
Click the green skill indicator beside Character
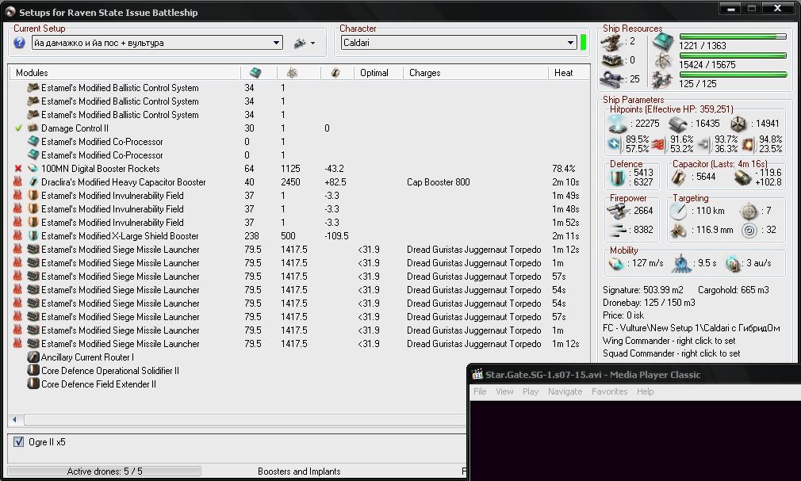(584, 43)
